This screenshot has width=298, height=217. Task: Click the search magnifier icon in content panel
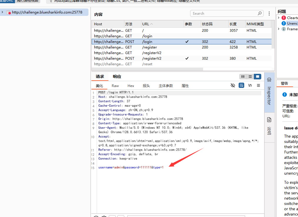pyautogui.click(x=260, y=14)
